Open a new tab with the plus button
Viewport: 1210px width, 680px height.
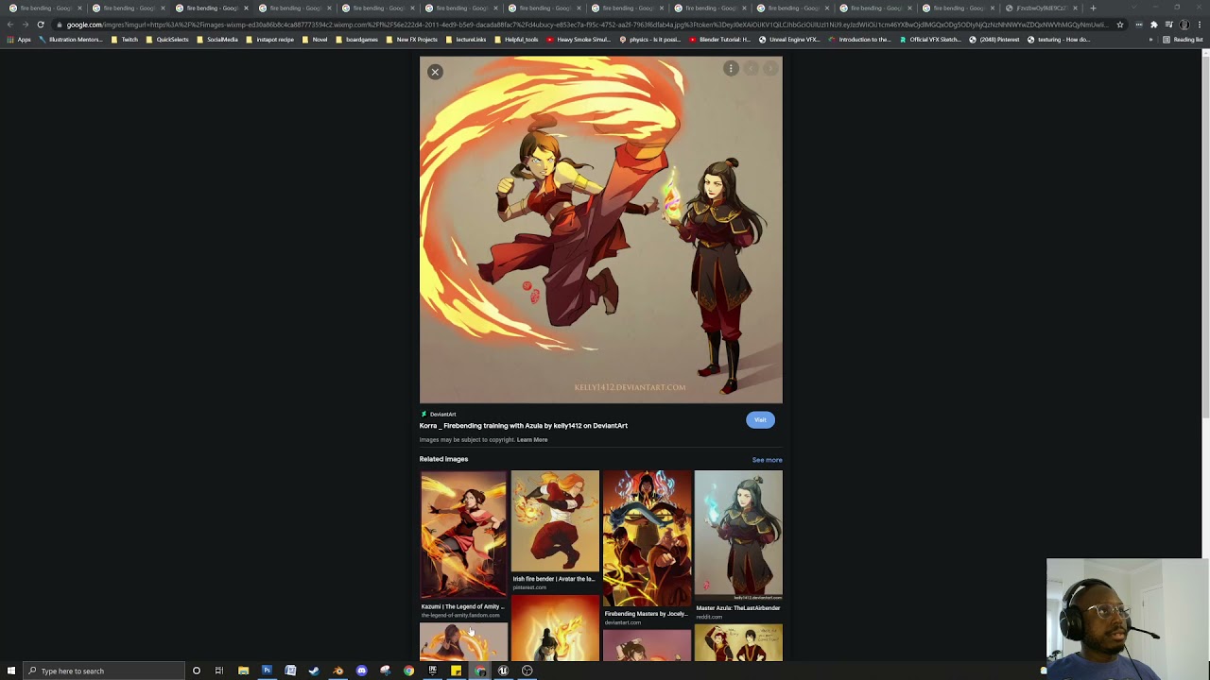click(1093, 8)
